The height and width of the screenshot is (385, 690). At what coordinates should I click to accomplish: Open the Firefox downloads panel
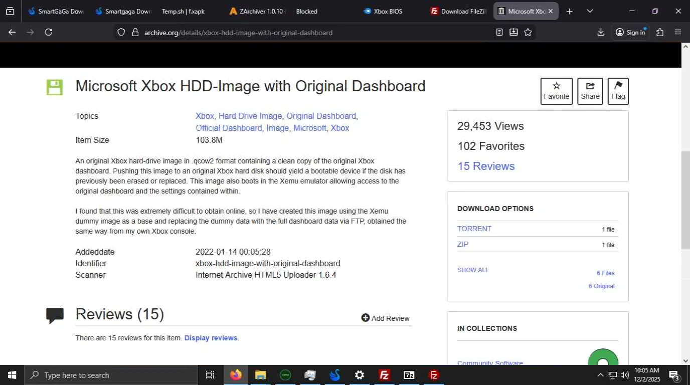click(x=601, y=32)
